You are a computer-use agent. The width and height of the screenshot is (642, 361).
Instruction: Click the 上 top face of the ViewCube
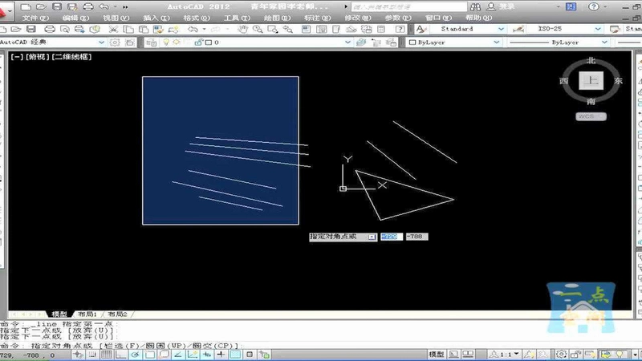pyautogui.click(x=591, y=81)
